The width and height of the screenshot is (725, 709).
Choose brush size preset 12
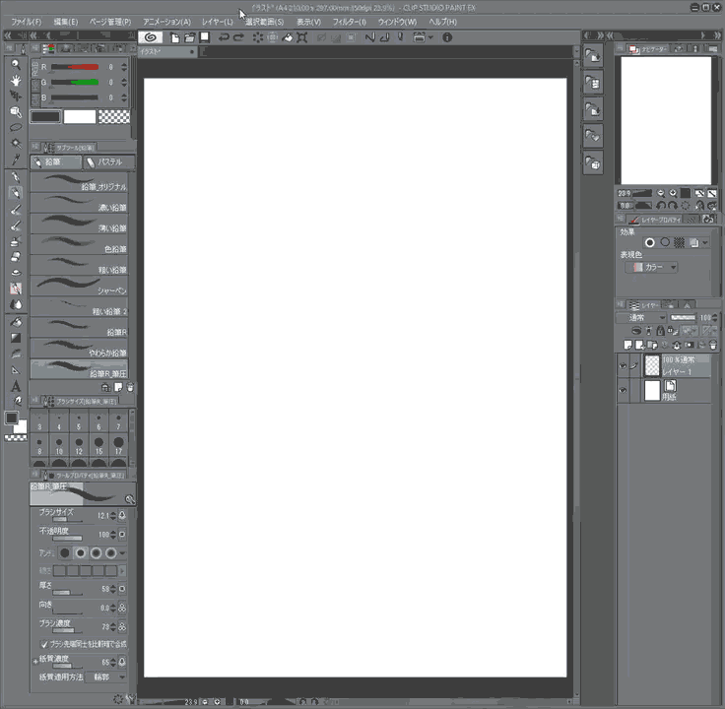tap(79, 445)
